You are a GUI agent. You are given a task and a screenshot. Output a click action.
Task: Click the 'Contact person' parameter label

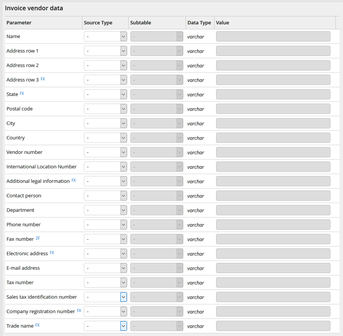pyautogui.click(x=24, y=196)
